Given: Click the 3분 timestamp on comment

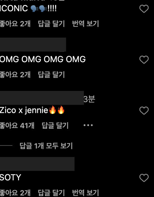Looking at the screenshot, I should [x=89, y=99].
